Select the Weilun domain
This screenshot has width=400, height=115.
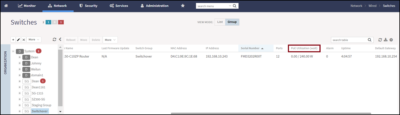(36, 69)
